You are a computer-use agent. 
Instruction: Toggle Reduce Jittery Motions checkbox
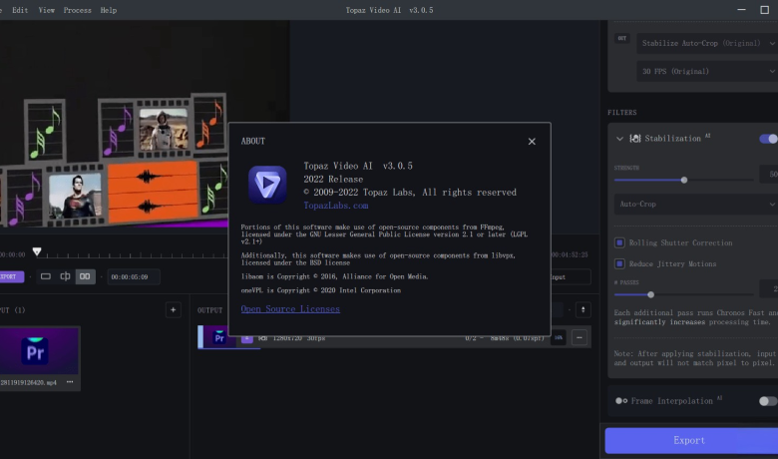619,263
